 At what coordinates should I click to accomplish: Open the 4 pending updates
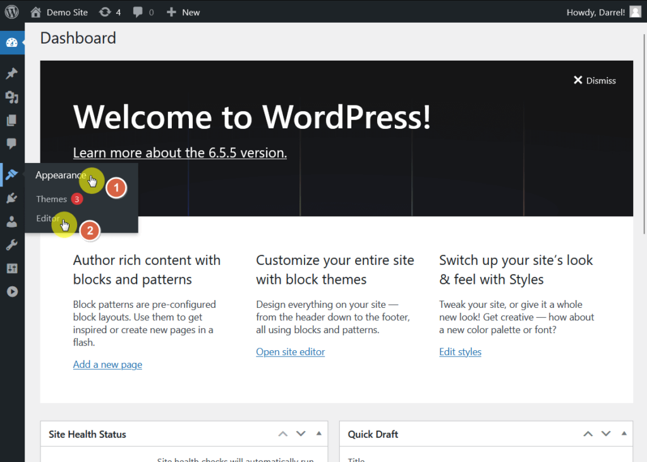[x=110, y=13]
